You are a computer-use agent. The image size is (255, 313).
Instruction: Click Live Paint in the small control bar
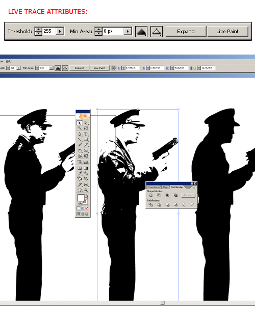click(x=99, y=68)
